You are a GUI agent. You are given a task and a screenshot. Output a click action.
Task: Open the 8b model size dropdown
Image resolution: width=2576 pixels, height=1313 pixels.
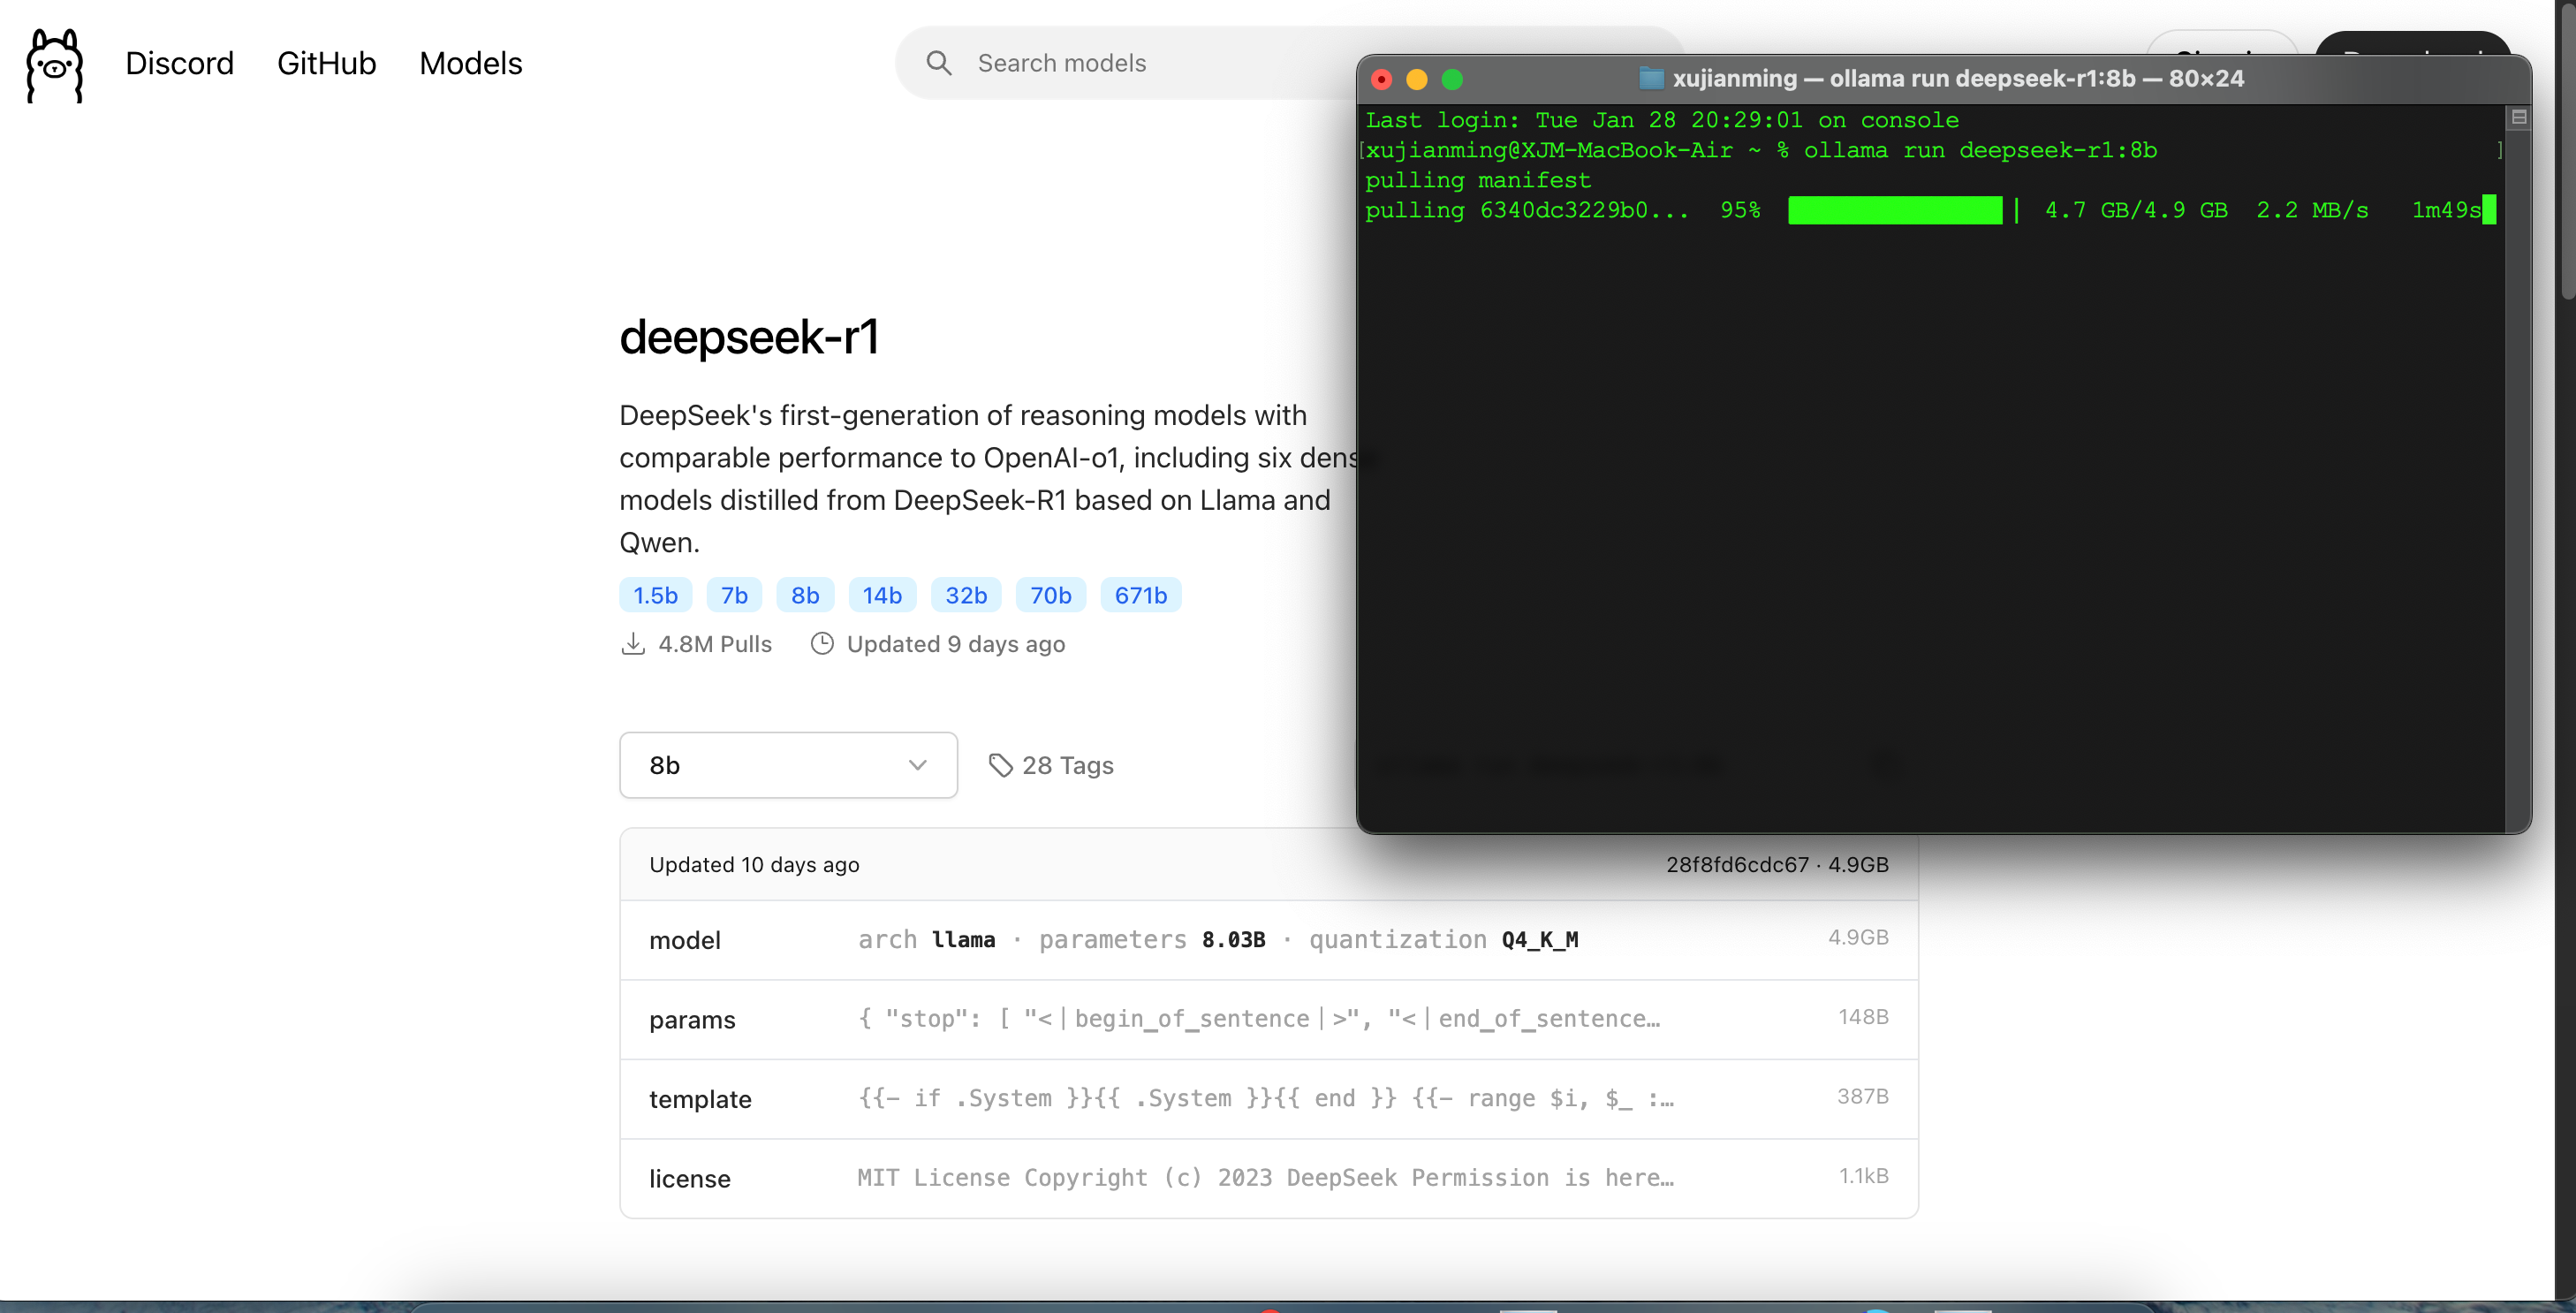(787, 765)
